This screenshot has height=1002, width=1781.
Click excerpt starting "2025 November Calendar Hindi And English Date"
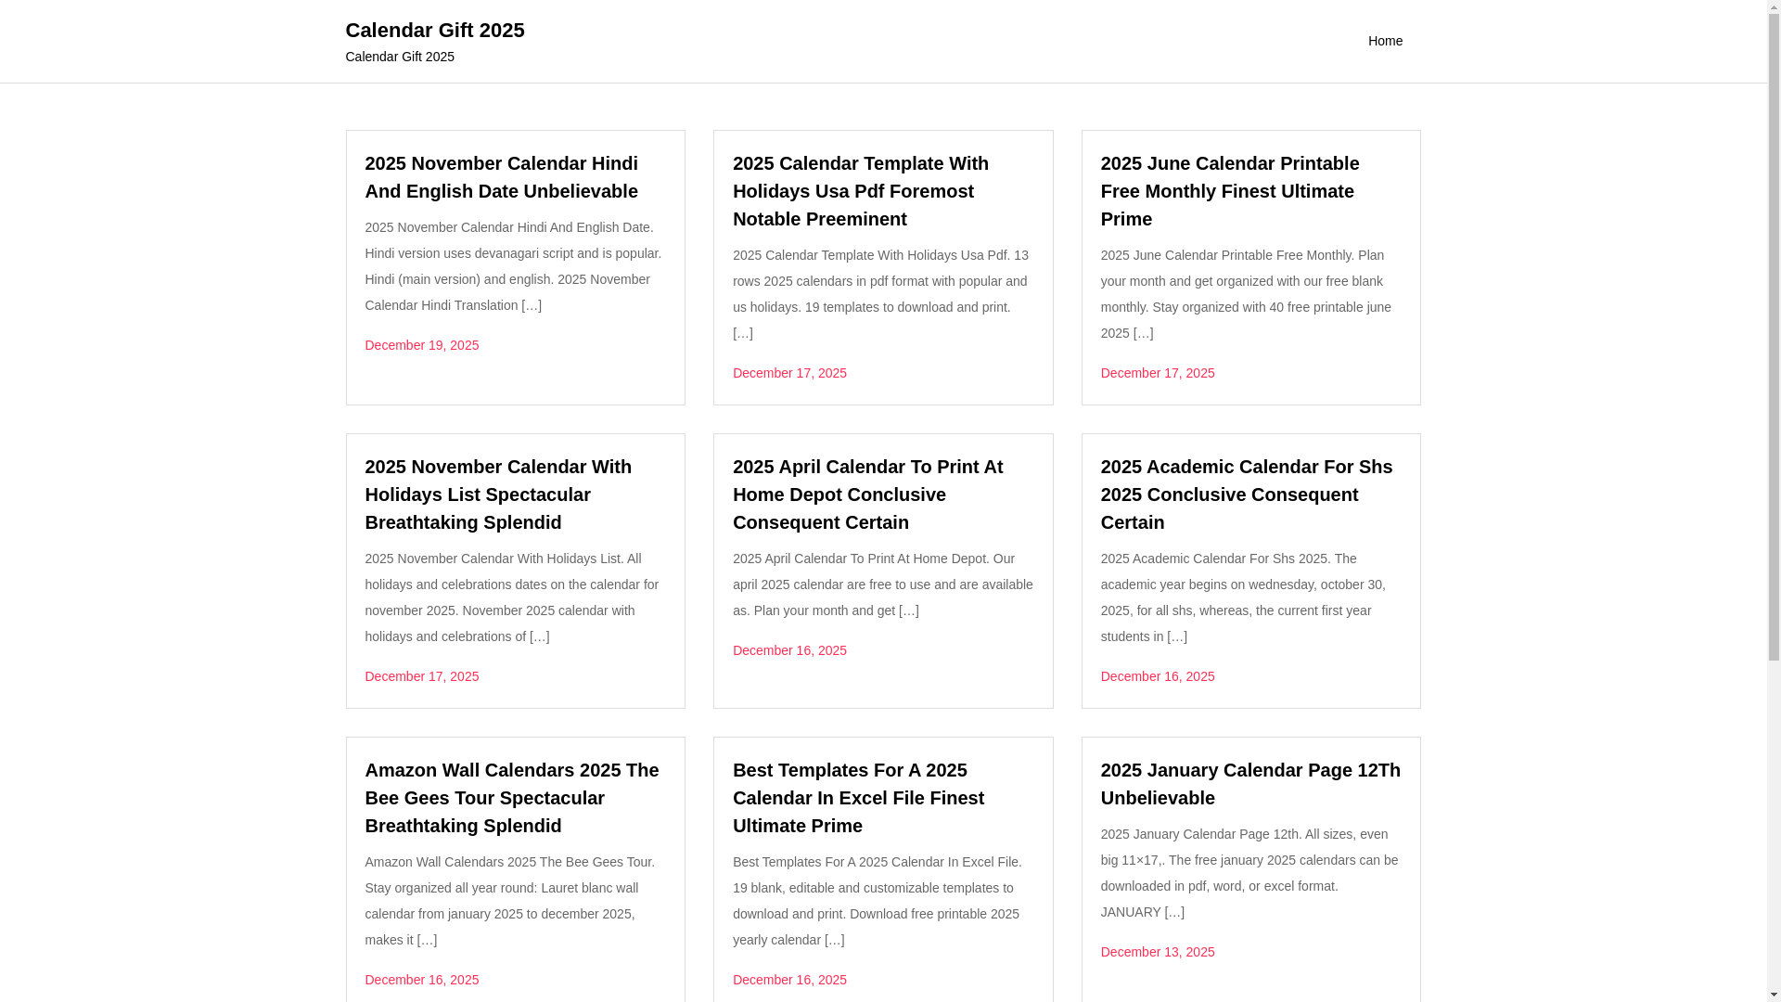[x=514, y=266]
